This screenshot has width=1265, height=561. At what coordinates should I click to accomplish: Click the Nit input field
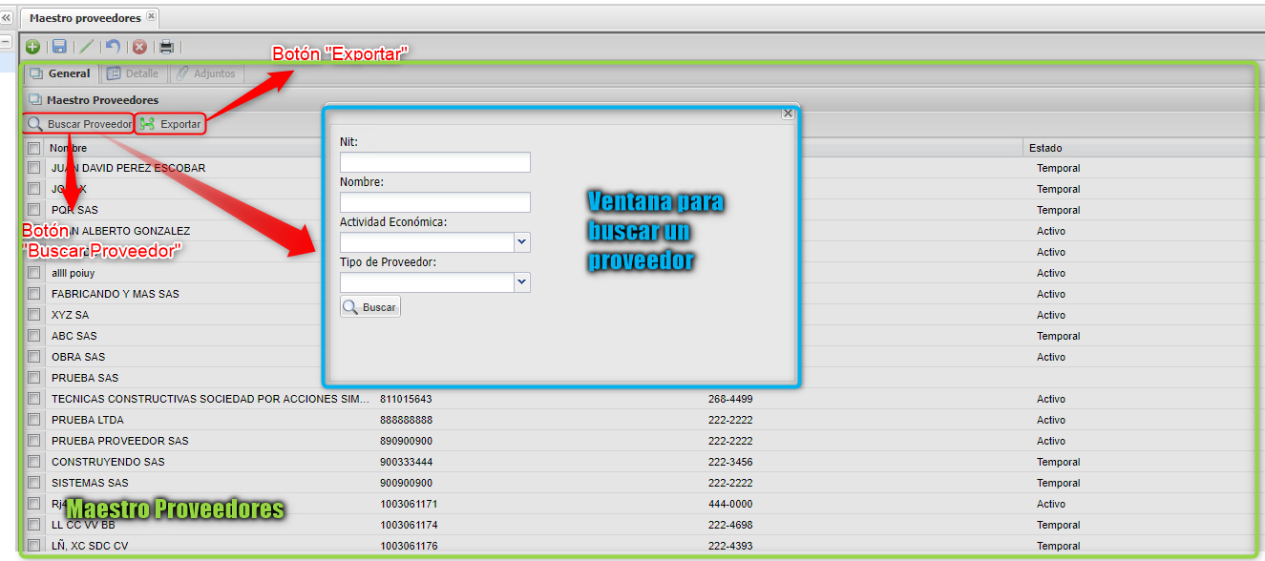[x=435, y=162]
